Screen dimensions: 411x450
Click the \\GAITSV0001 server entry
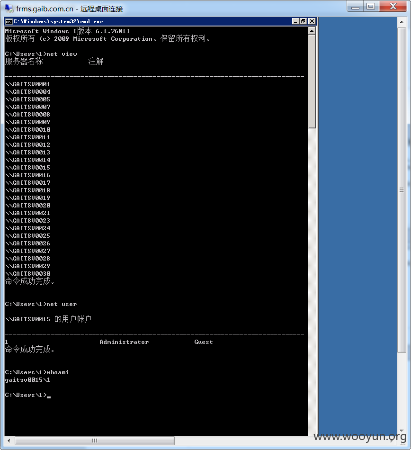coord(27,84)
